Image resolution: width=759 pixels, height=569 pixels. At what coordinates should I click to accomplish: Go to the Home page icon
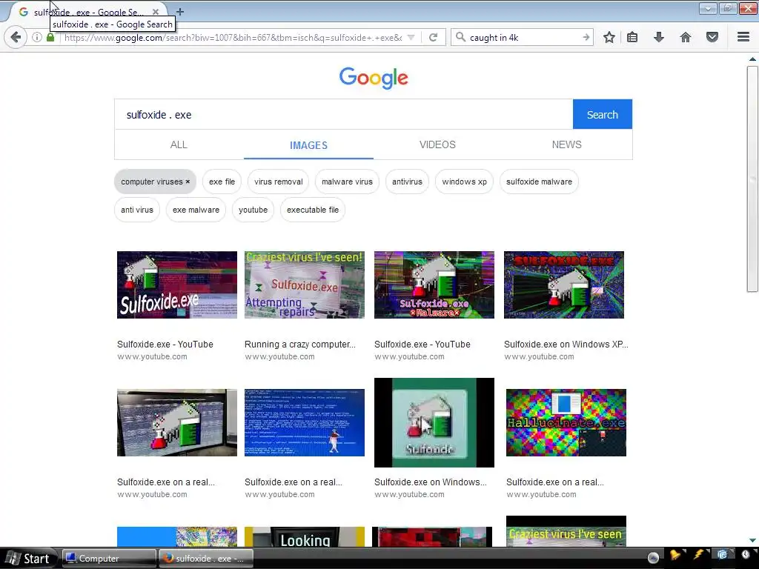686,37
